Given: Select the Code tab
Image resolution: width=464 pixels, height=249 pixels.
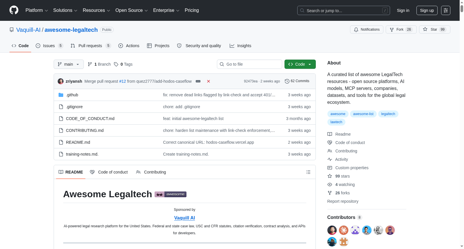Looking at the screenshot, I should (20, 46).
